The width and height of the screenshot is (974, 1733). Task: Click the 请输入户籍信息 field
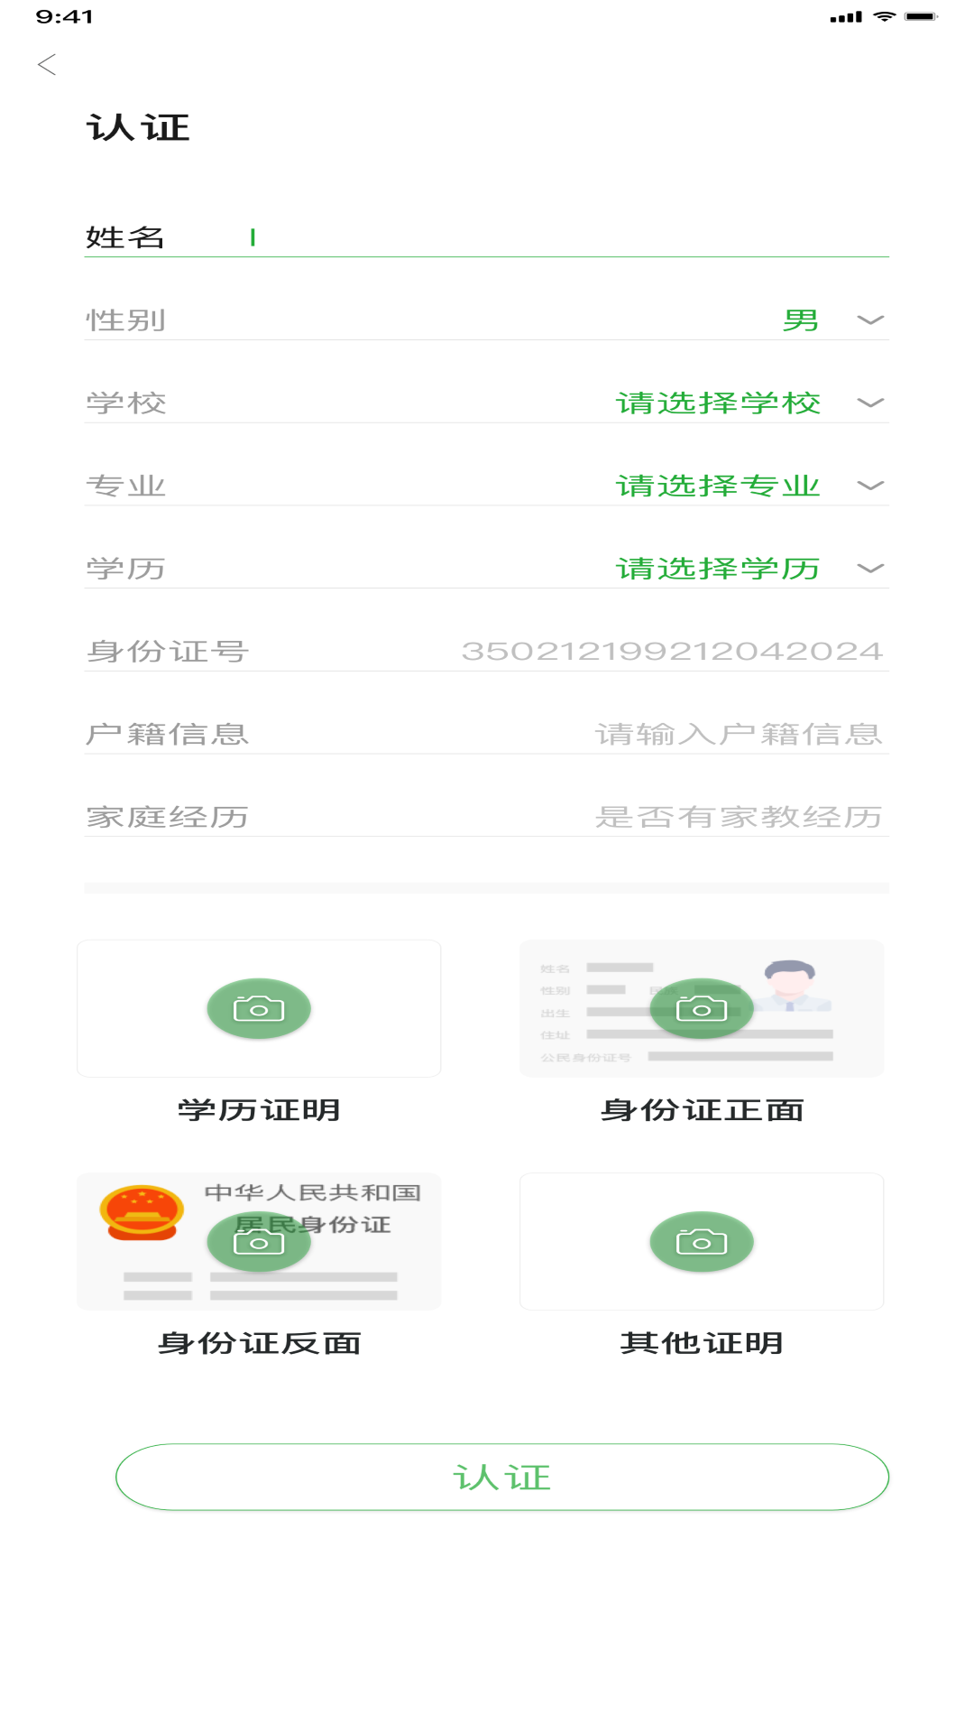pyautogui.click(x=738, y=734)
